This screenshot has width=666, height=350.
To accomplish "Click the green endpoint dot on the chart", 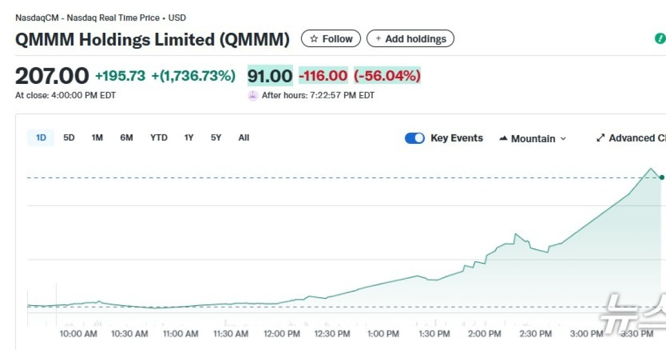I will 661,178.
